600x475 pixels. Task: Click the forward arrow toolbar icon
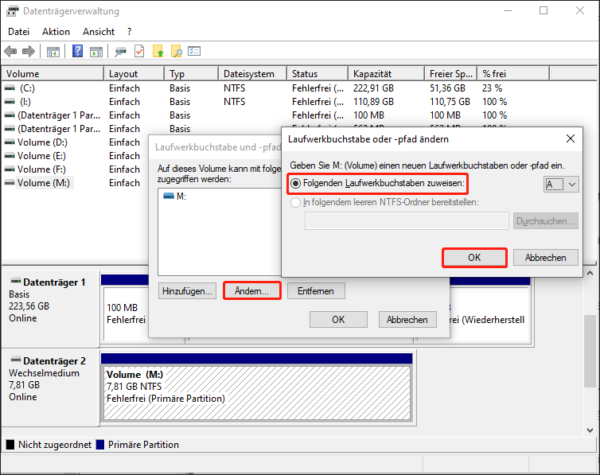29,52
